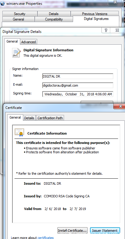Switch to Advanced tab in Digital Signature Details

coord(28,42)
